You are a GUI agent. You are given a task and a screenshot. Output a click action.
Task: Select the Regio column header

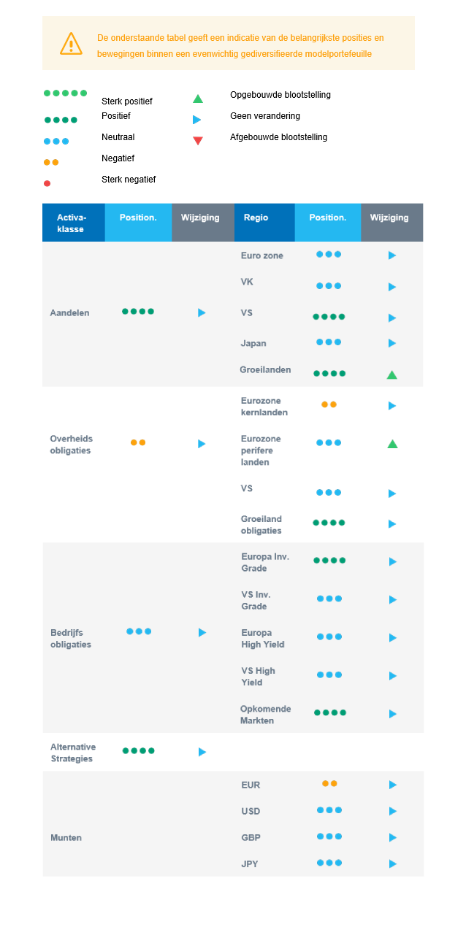point(256,218)
